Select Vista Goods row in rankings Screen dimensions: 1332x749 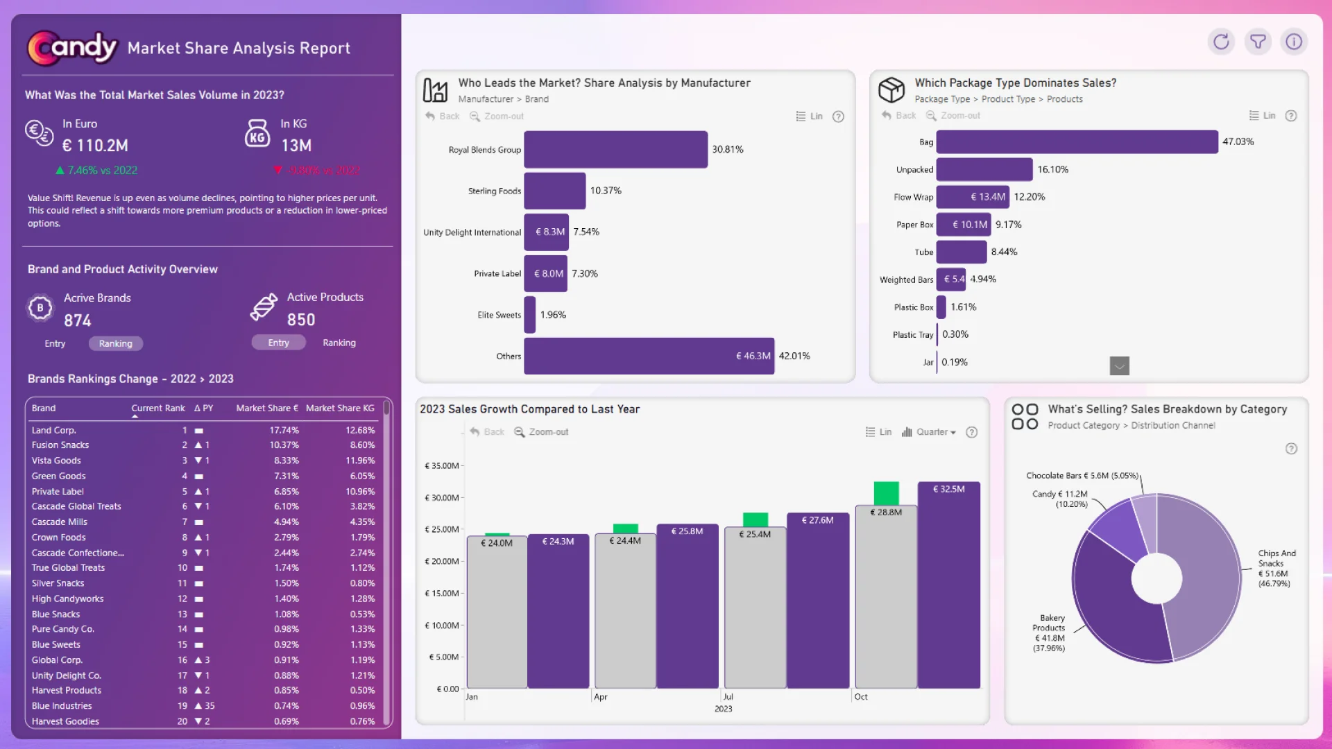tap(203, 460)
